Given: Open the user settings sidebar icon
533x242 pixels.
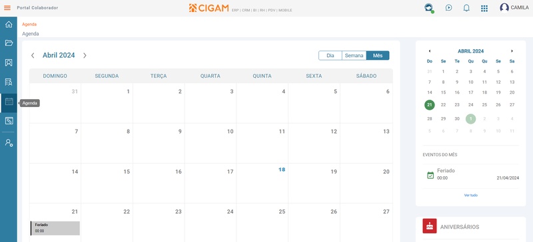Looking at the screenshot, I should tap(9, 142).
